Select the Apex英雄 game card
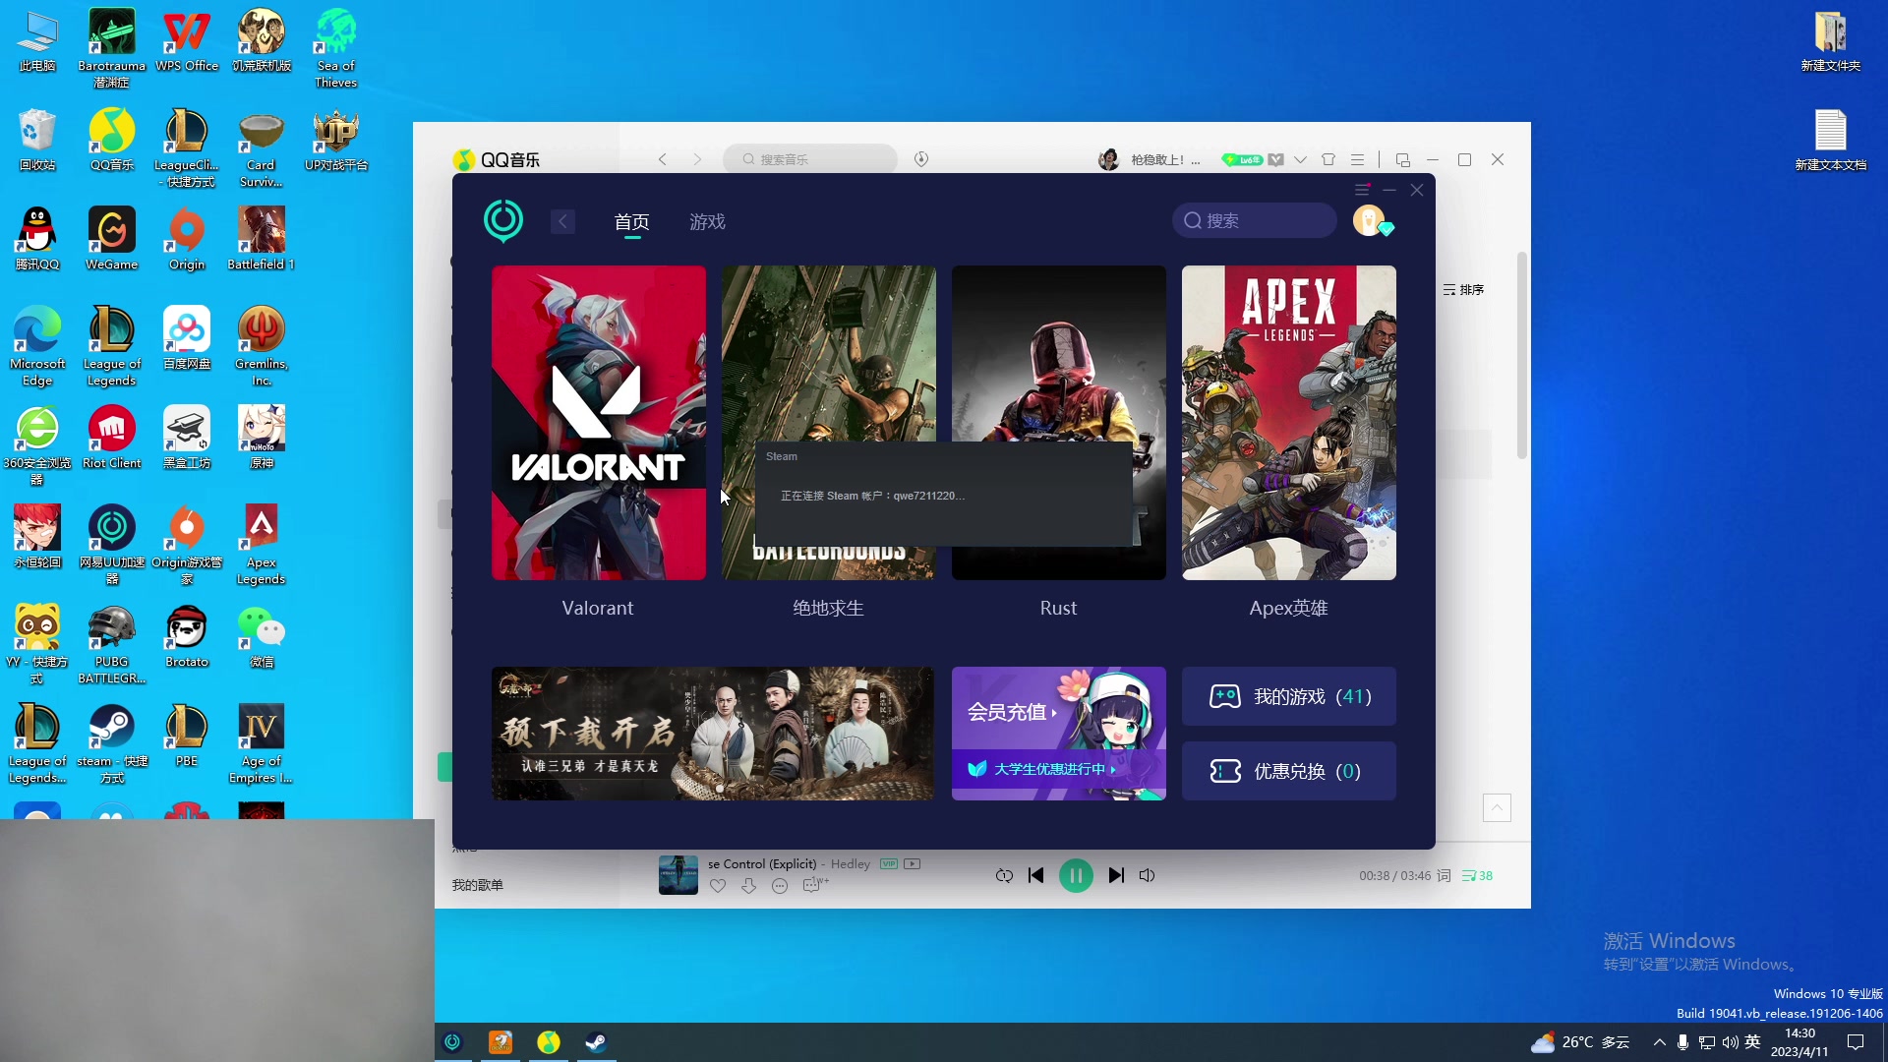 coord(1288,423)
